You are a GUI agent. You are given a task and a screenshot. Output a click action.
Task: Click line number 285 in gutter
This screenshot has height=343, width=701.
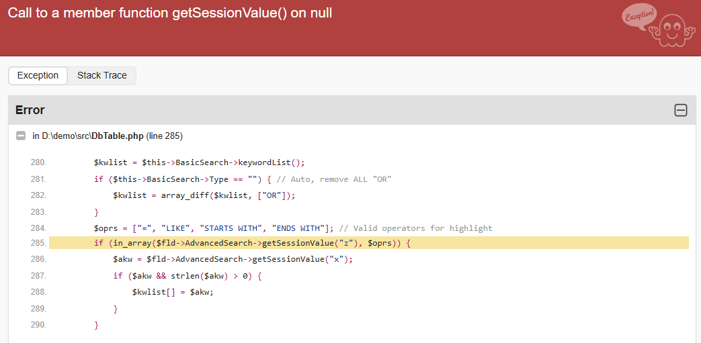coord(38,243)
